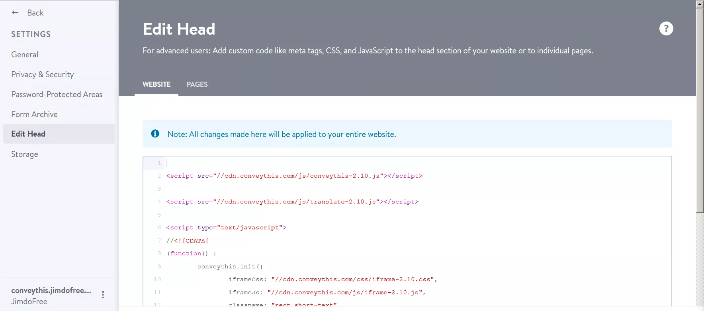This screenshot has width=704, height=311.
Task: Open the three-dot menu beside conveythis.jimdofree
Action: click(x=103, y=295)
